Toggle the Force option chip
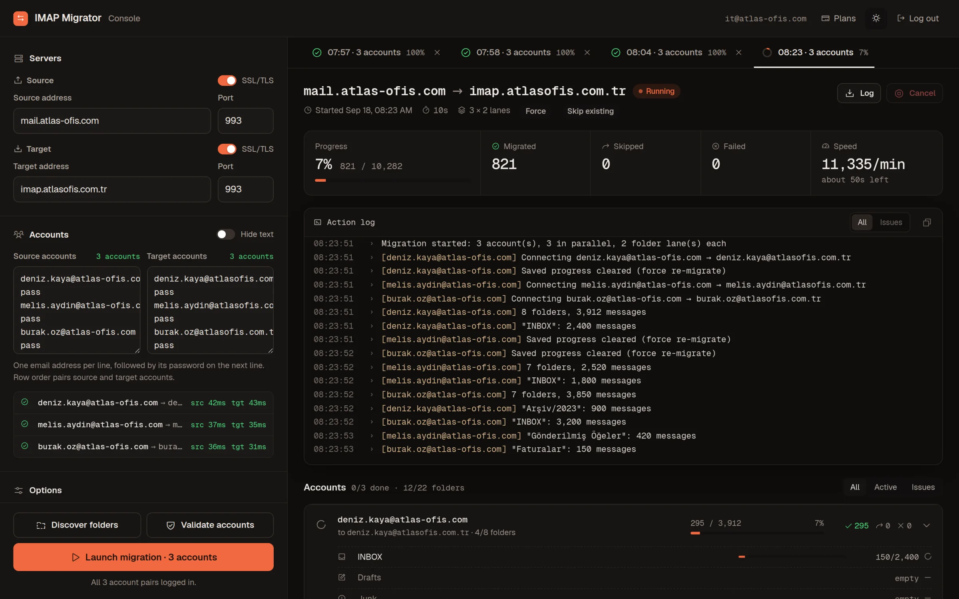The height and width of the screenshot is (599, 959). pos(535,111)
